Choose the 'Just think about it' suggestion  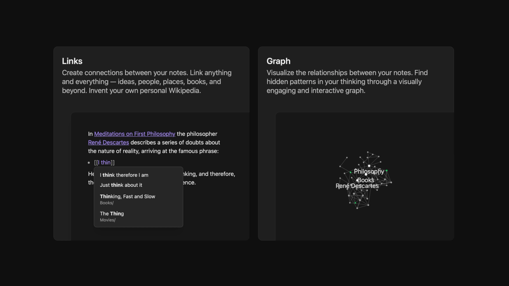(138, 185)
